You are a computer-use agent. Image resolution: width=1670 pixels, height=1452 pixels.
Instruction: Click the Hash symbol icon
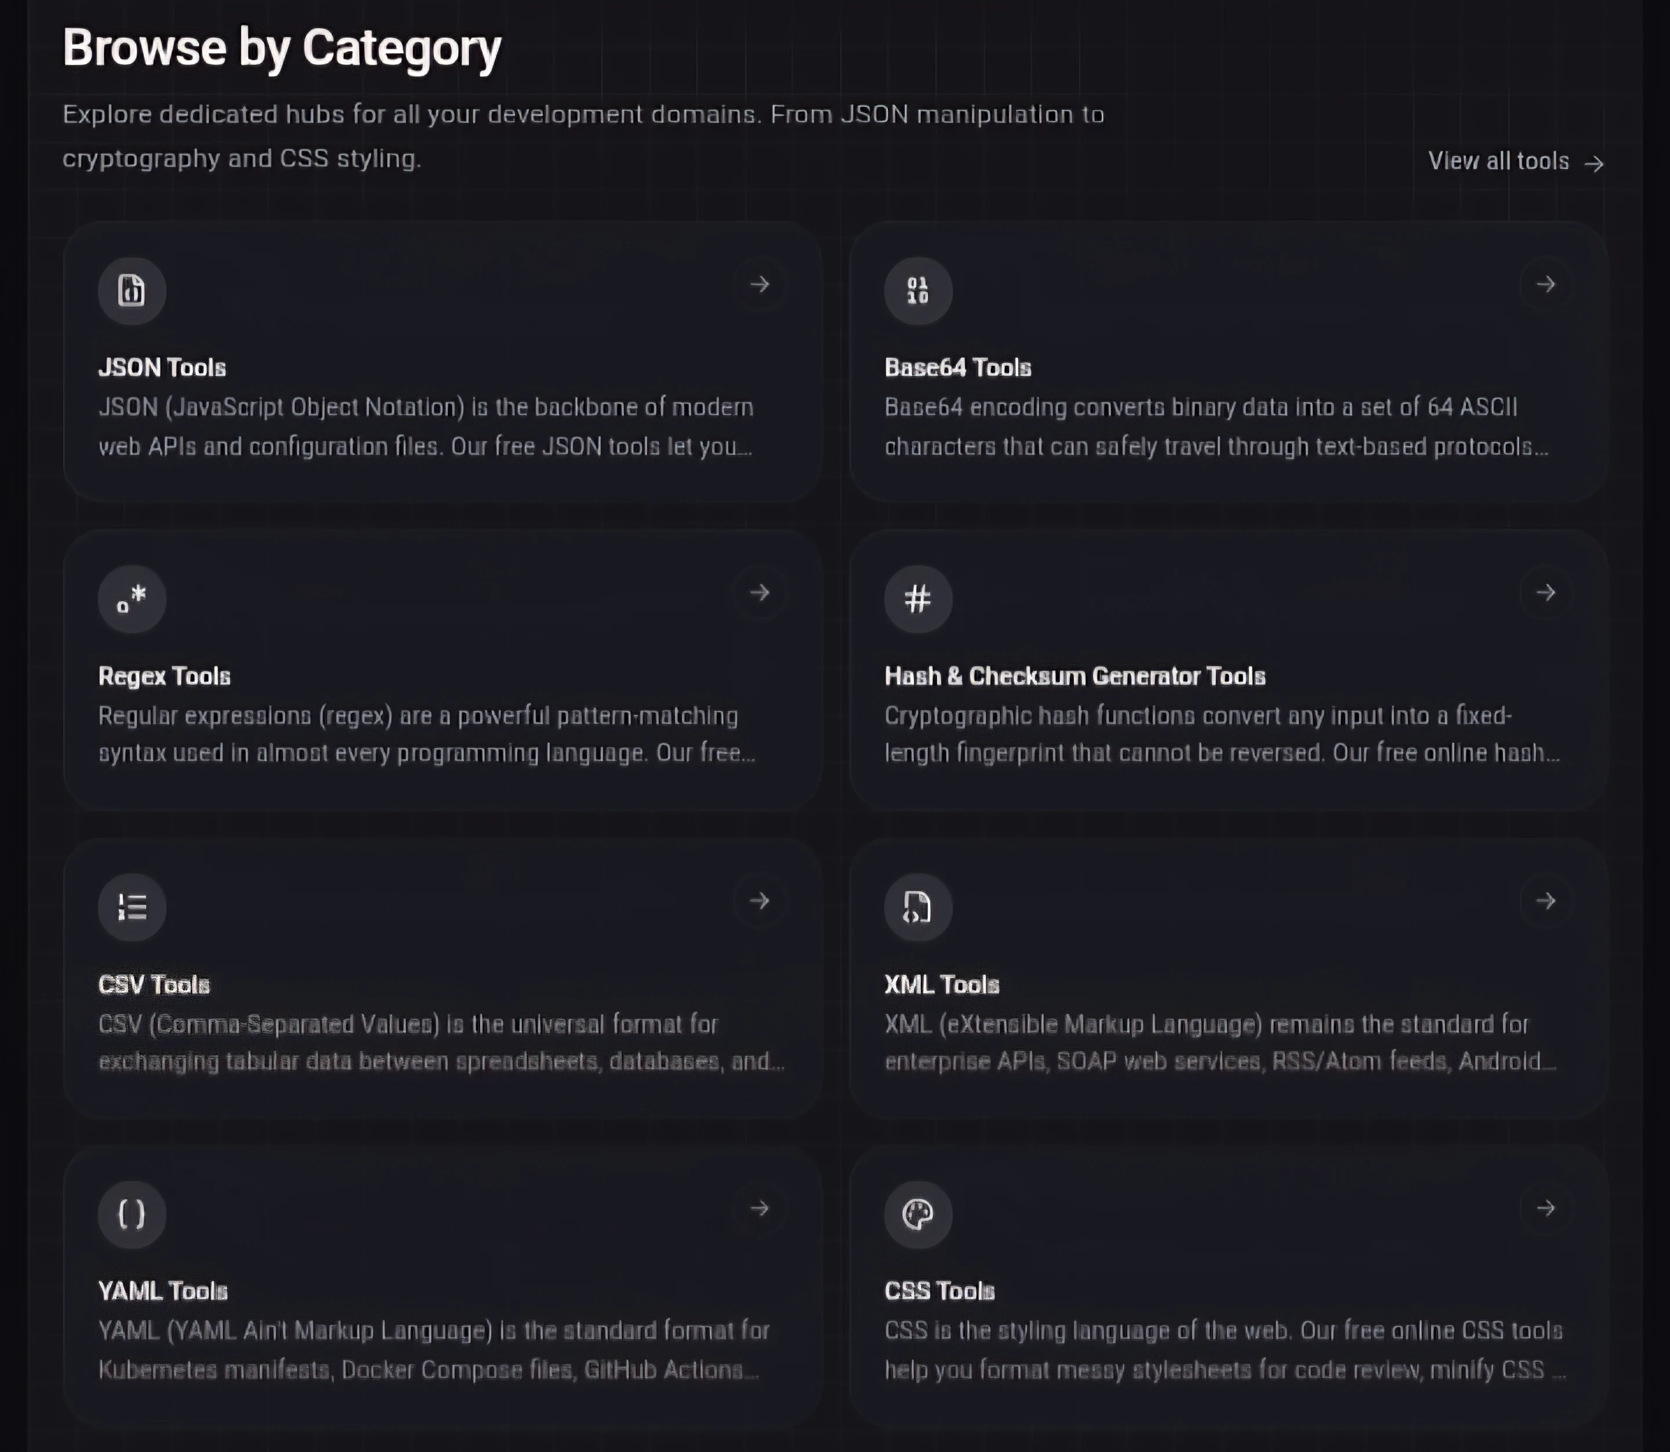[x=918, y=600]
